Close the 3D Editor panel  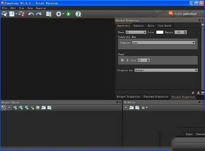pyautogui.click(x=203, y=102)
